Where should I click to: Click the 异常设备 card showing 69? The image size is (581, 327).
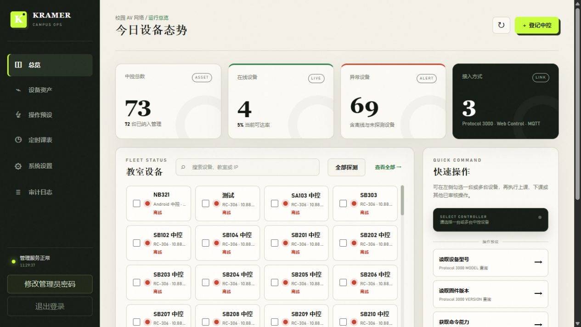pyautogui.click(x=393, y=101)
